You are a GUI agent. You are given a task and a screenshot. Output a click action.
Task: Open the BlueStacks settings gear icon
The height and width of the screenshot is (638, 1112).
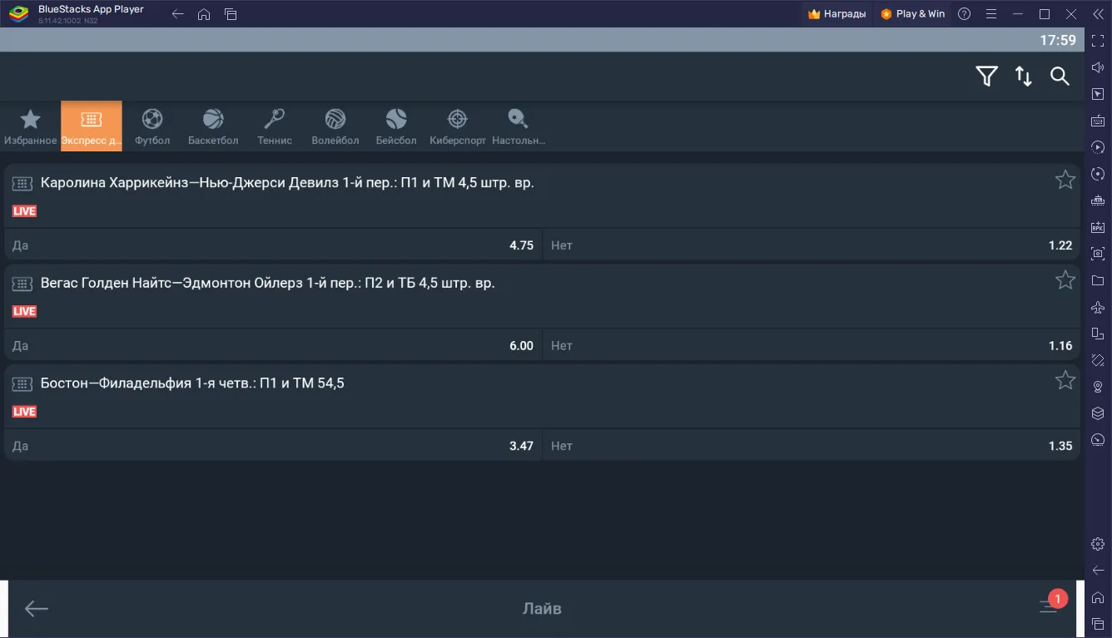point(1098,544)
